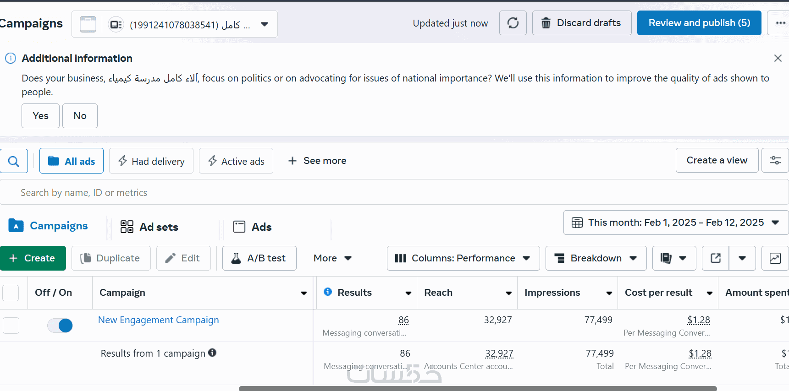Tick the select-all header checkbox

(11, 293)
